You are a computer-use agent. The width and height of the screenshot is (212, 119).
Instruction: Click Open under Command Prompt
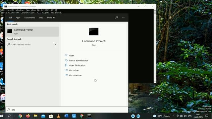click(72, 56)
